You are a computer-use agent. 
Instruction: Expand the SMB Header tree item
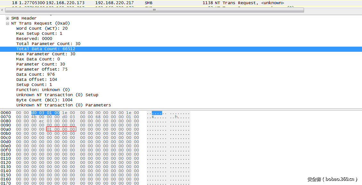tap(7, 18)
